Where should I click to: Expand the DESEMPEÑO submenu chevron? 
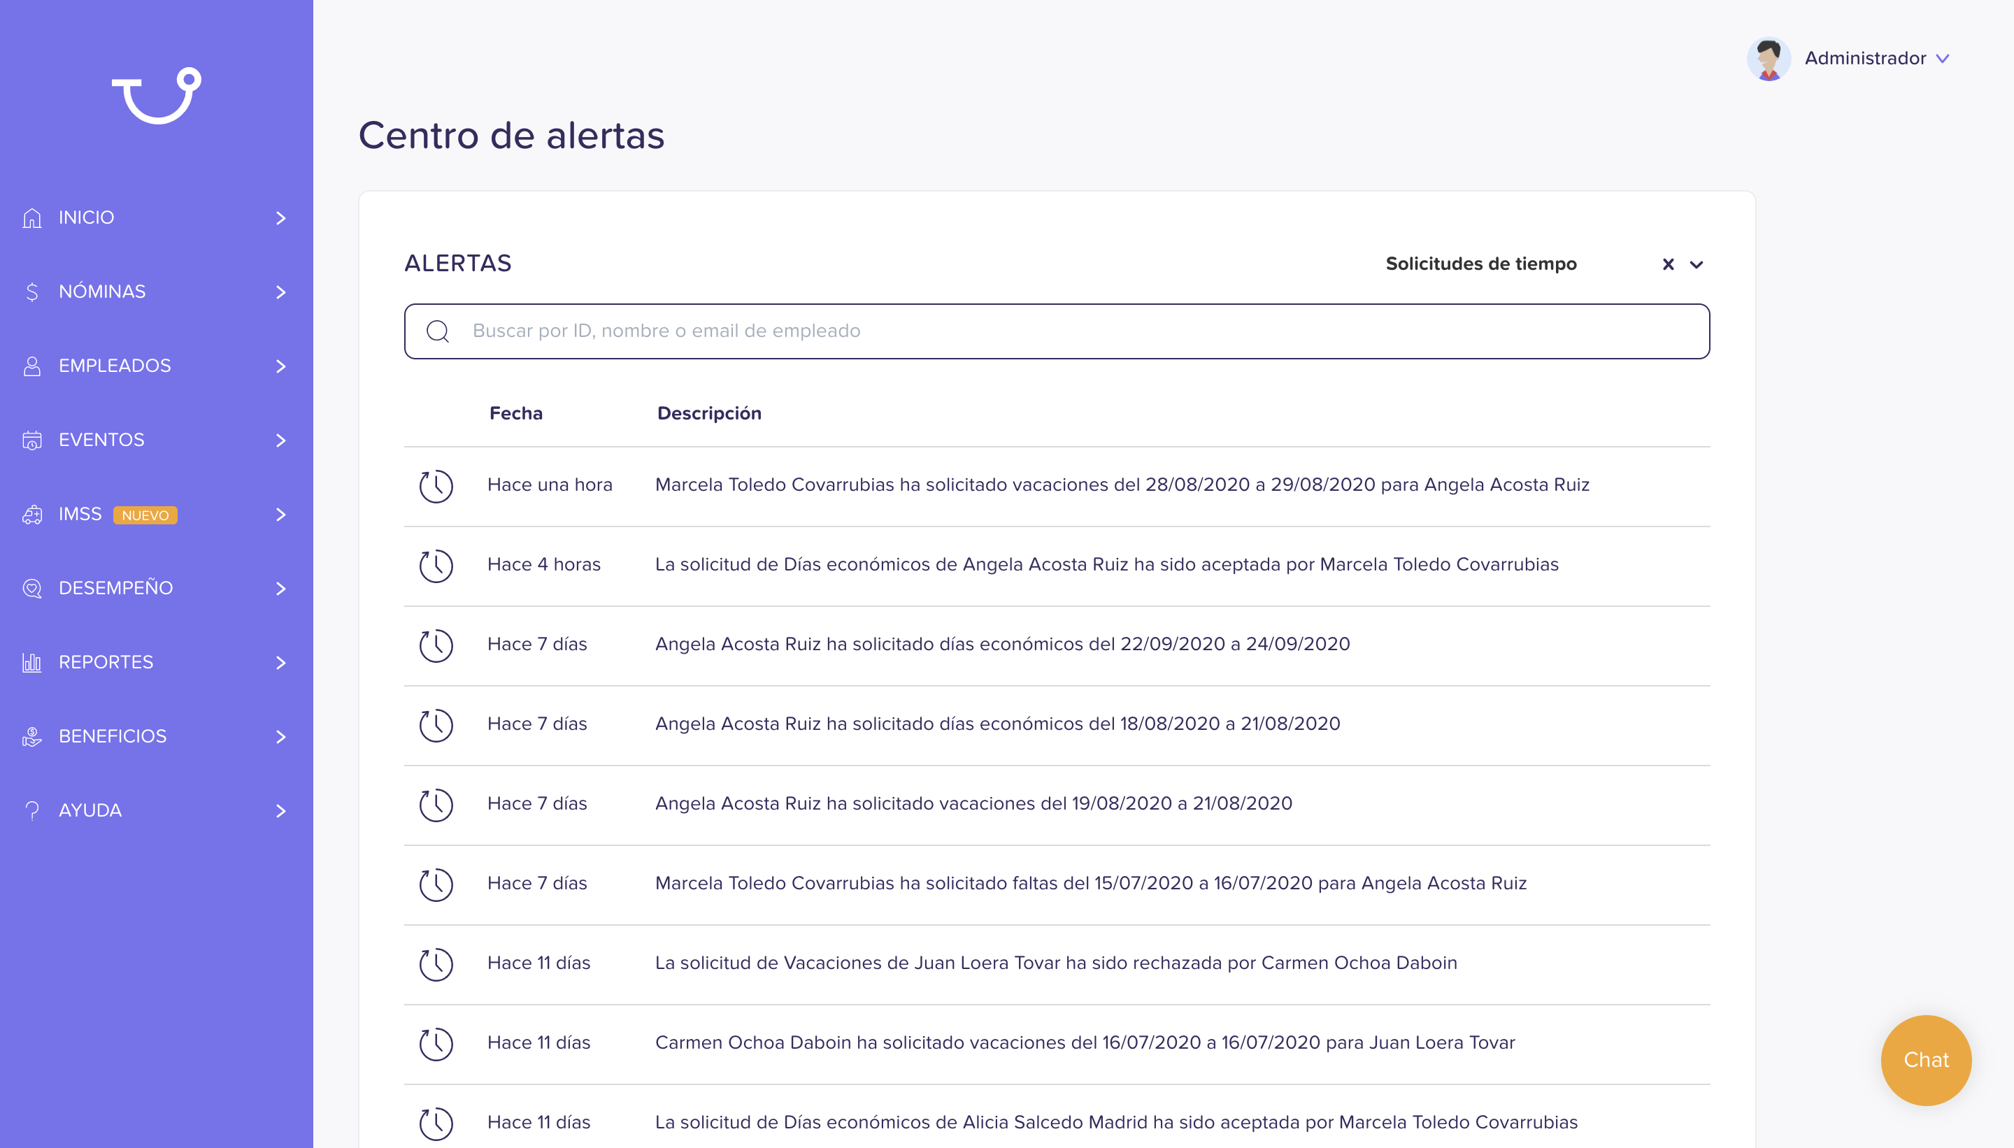[280, 588]
